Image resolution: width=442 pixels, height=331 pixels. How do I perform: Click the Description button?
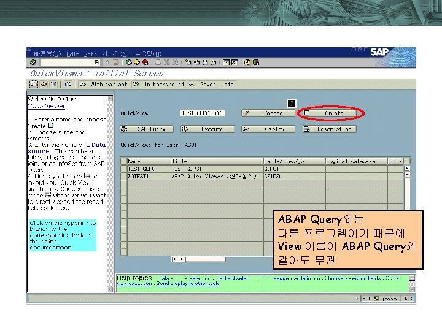329,129
